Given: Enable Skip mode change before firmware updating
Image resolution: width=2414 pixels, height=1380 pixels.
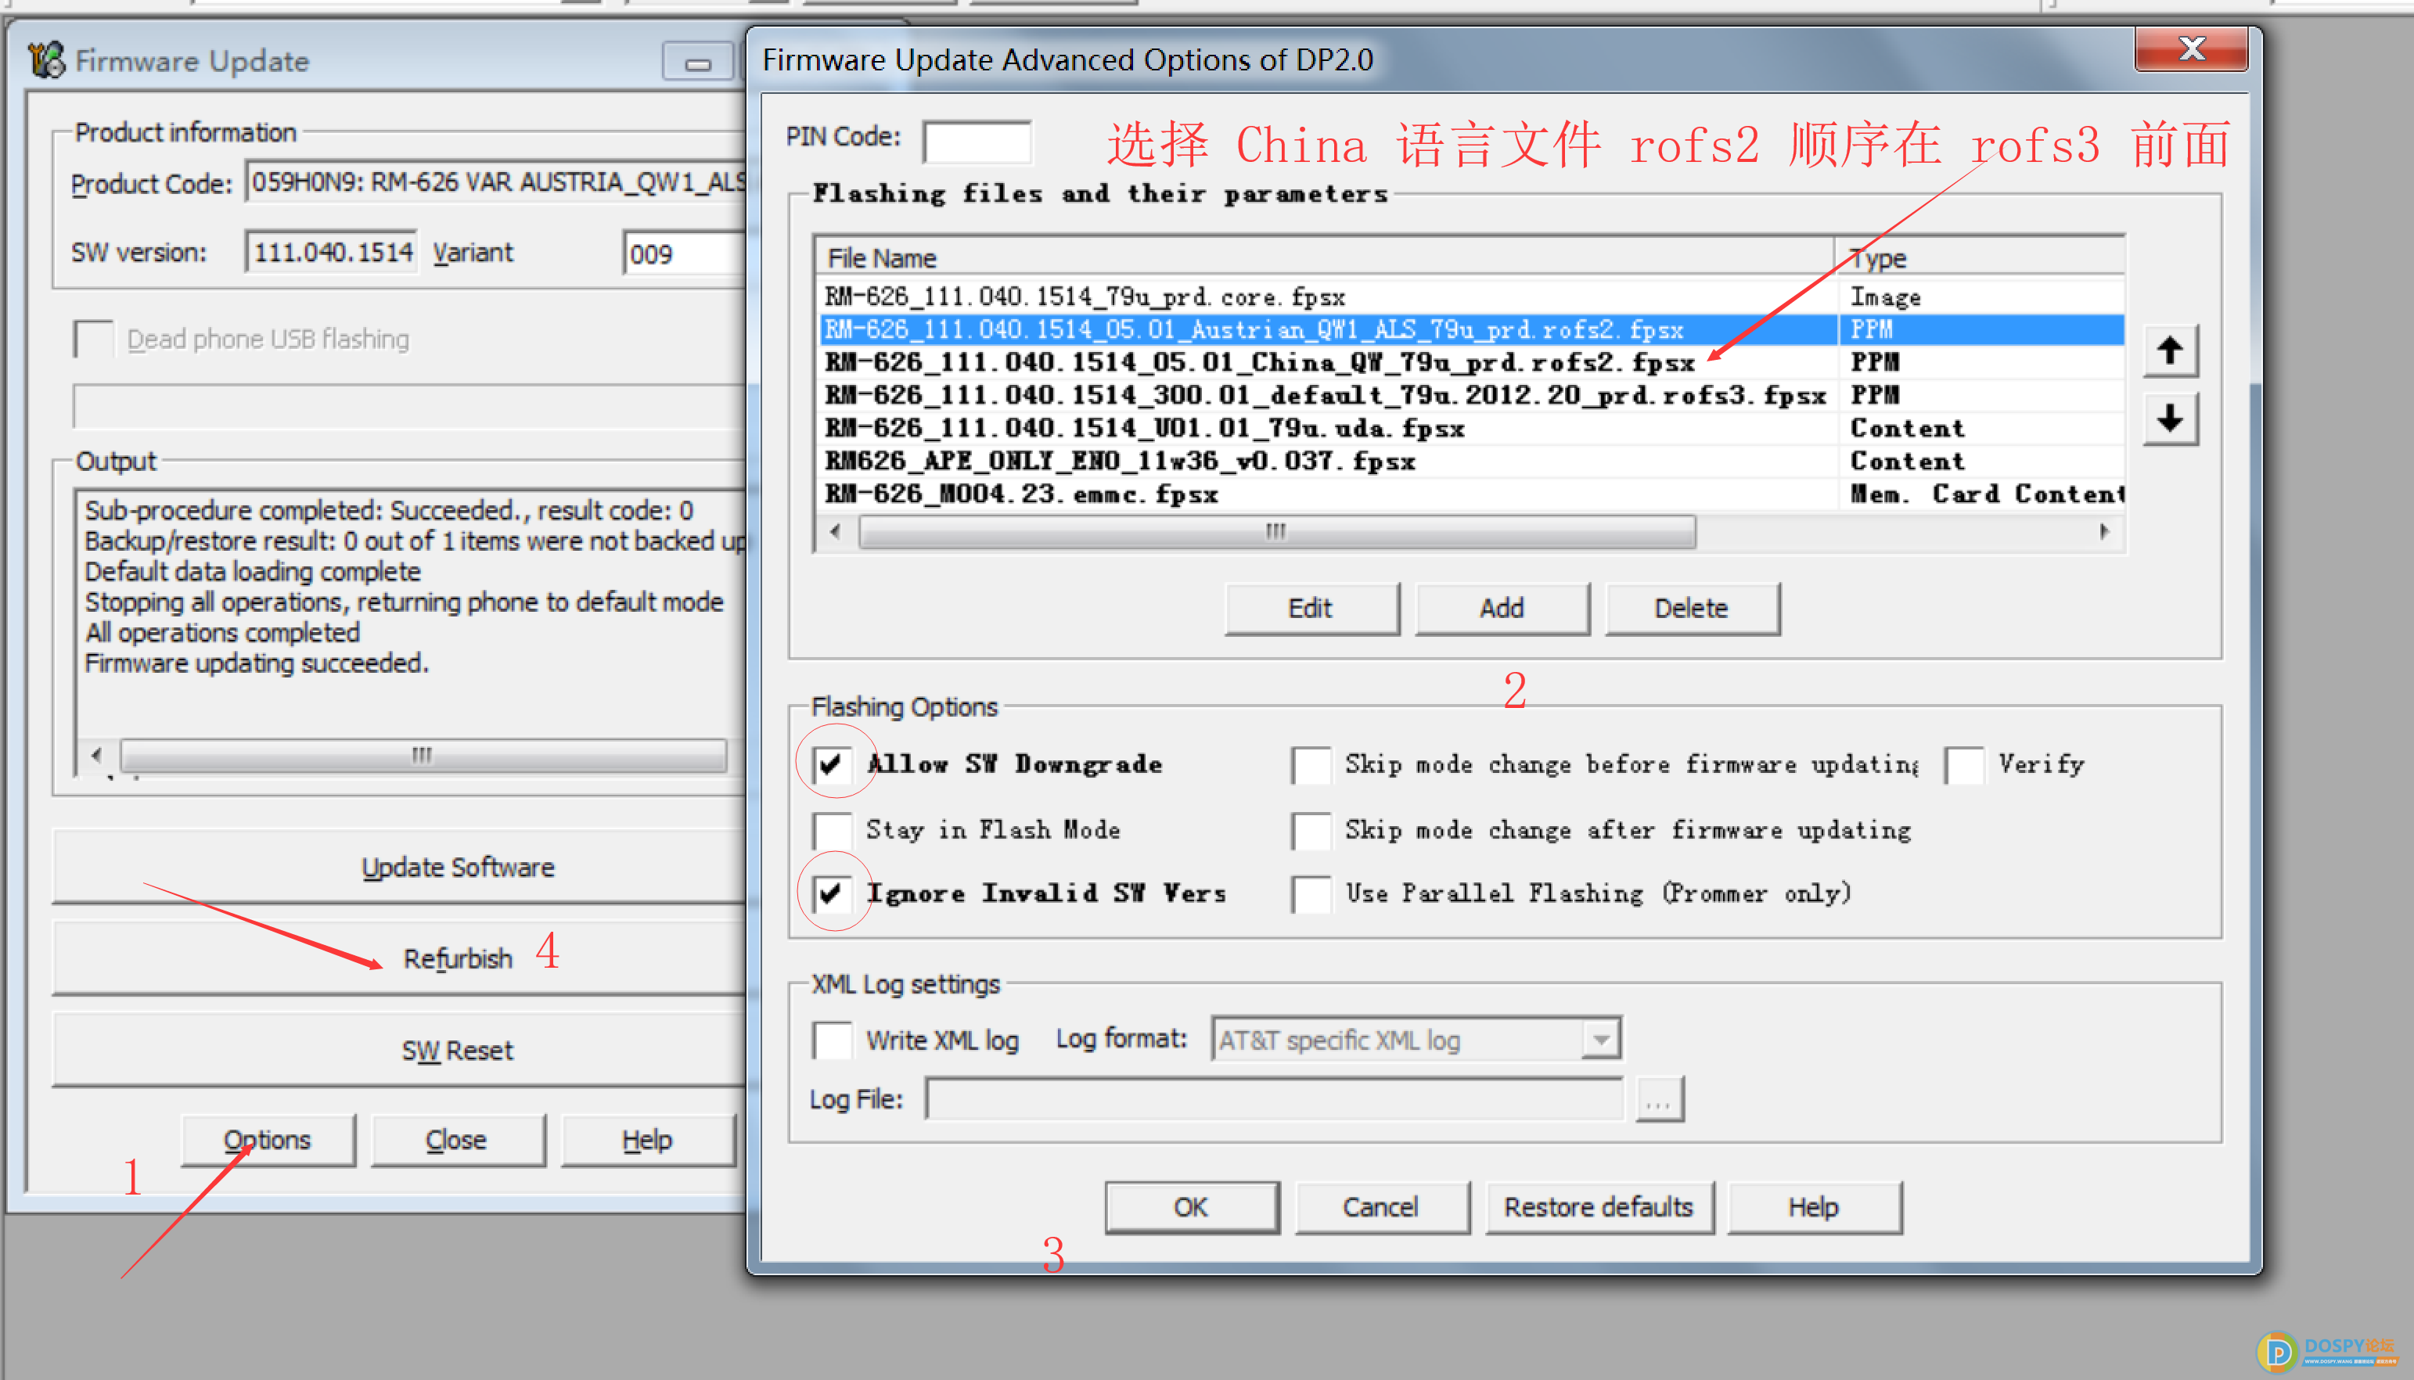Looking at the screenshot, I should [x=1311, y=764].
